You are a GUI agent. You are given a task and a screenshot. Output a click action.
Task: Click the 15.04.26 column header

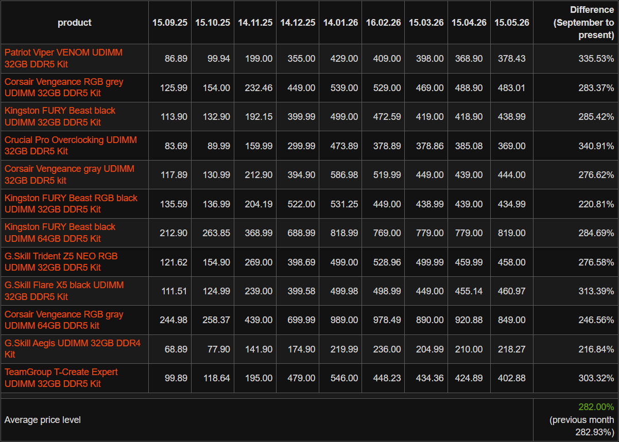pyautogui.click(x=469, y=23)
